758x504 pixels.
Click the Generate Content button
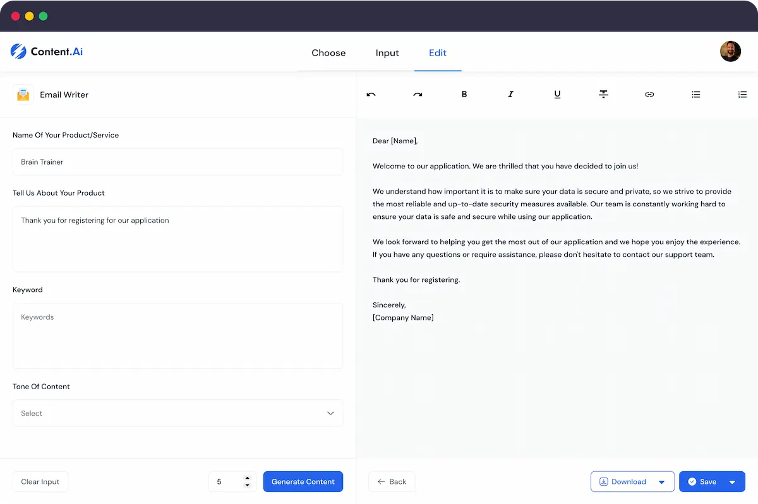pos(303,481)
